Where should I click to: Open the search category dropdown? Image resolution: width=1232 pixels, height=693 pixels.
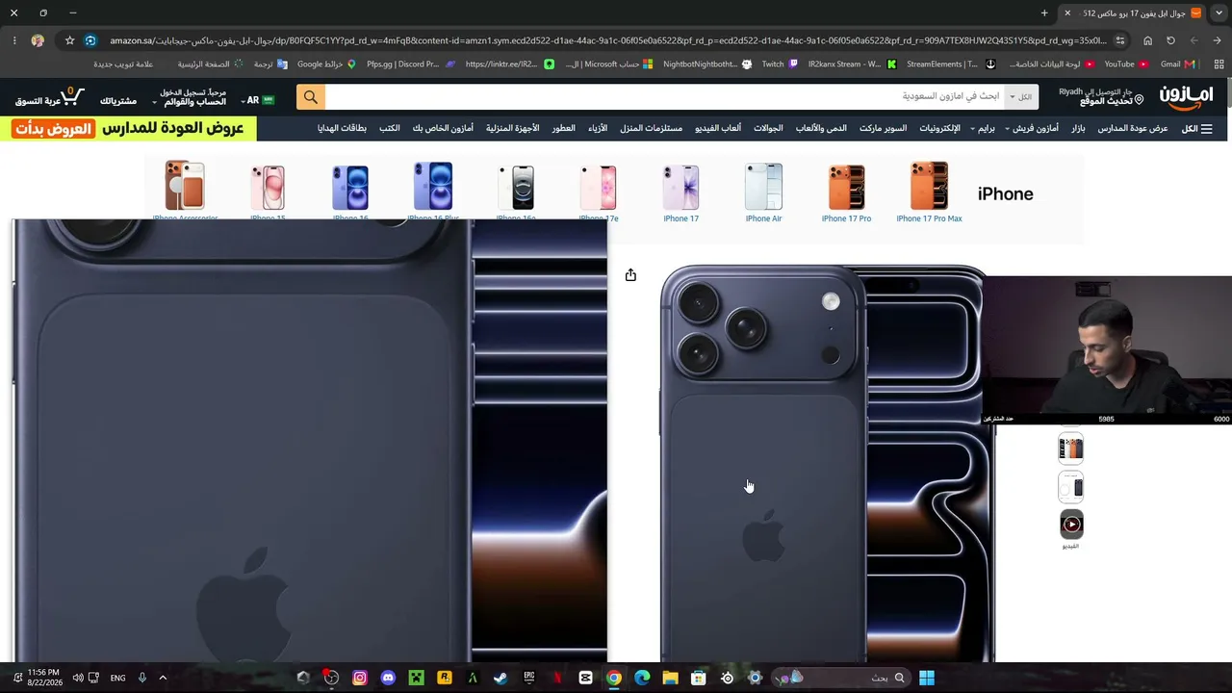point(1020,96)
